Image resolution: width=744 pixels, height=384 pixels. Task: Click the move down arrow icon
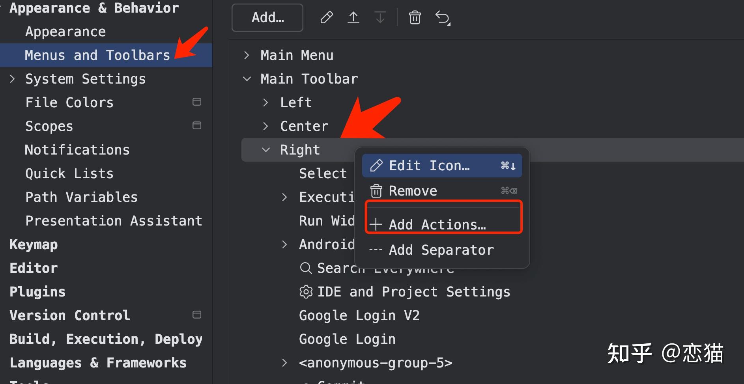point(379,17)
